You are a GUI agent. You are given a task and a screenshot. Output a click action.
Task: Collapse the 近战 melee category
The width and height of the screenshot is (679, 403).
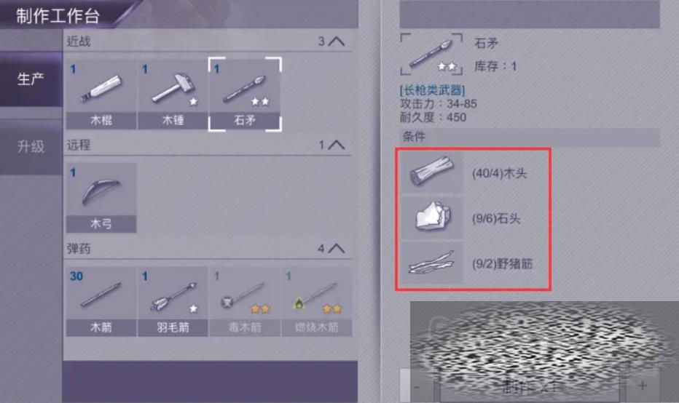click(x=337, y=41)
